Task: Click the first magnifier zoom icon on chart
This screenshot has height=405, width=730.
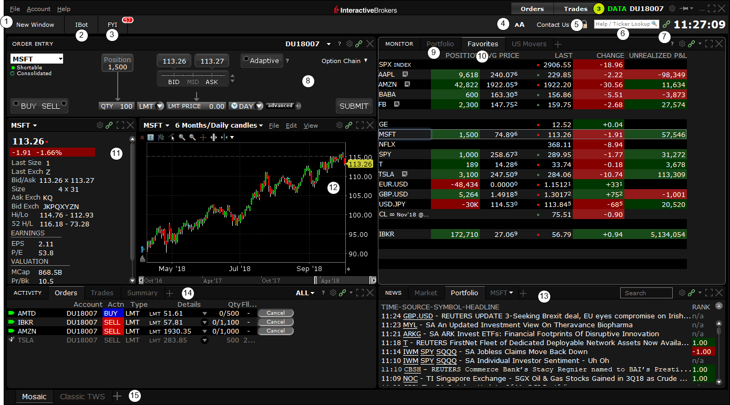Action: click(x=182, y=137)
